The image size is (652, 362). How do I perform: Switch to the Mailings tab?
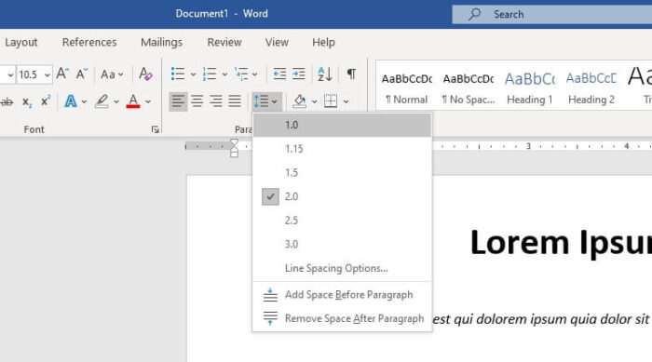[x=161, y=43]
